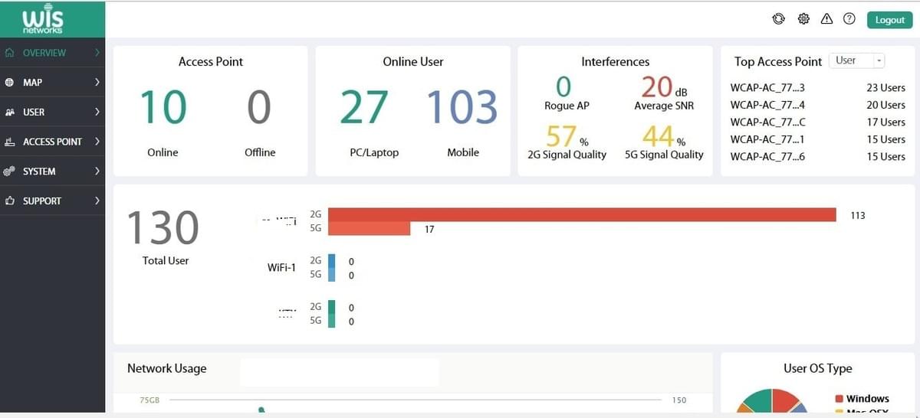This screenshot has height=418, width=920.
Task: Click the Windows legend label
Action: [x=868, y=399]
